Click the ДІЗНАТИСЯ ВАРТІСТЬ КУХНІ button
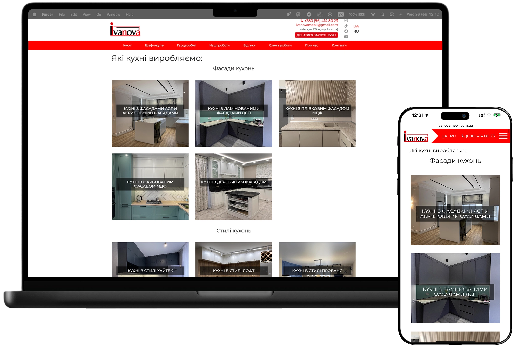The height and width of the screenshot is (345, 513). (316, 35)
